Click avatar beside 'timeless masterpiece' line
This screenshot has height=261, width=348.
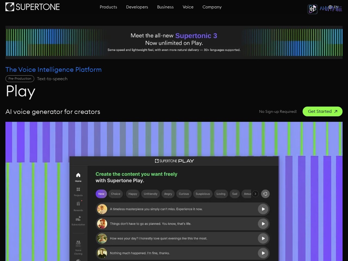(102, 209)
